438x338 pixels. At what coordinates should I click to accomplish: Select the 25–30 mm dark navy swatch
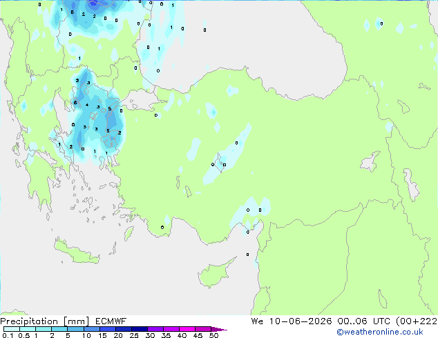point(139,329)
